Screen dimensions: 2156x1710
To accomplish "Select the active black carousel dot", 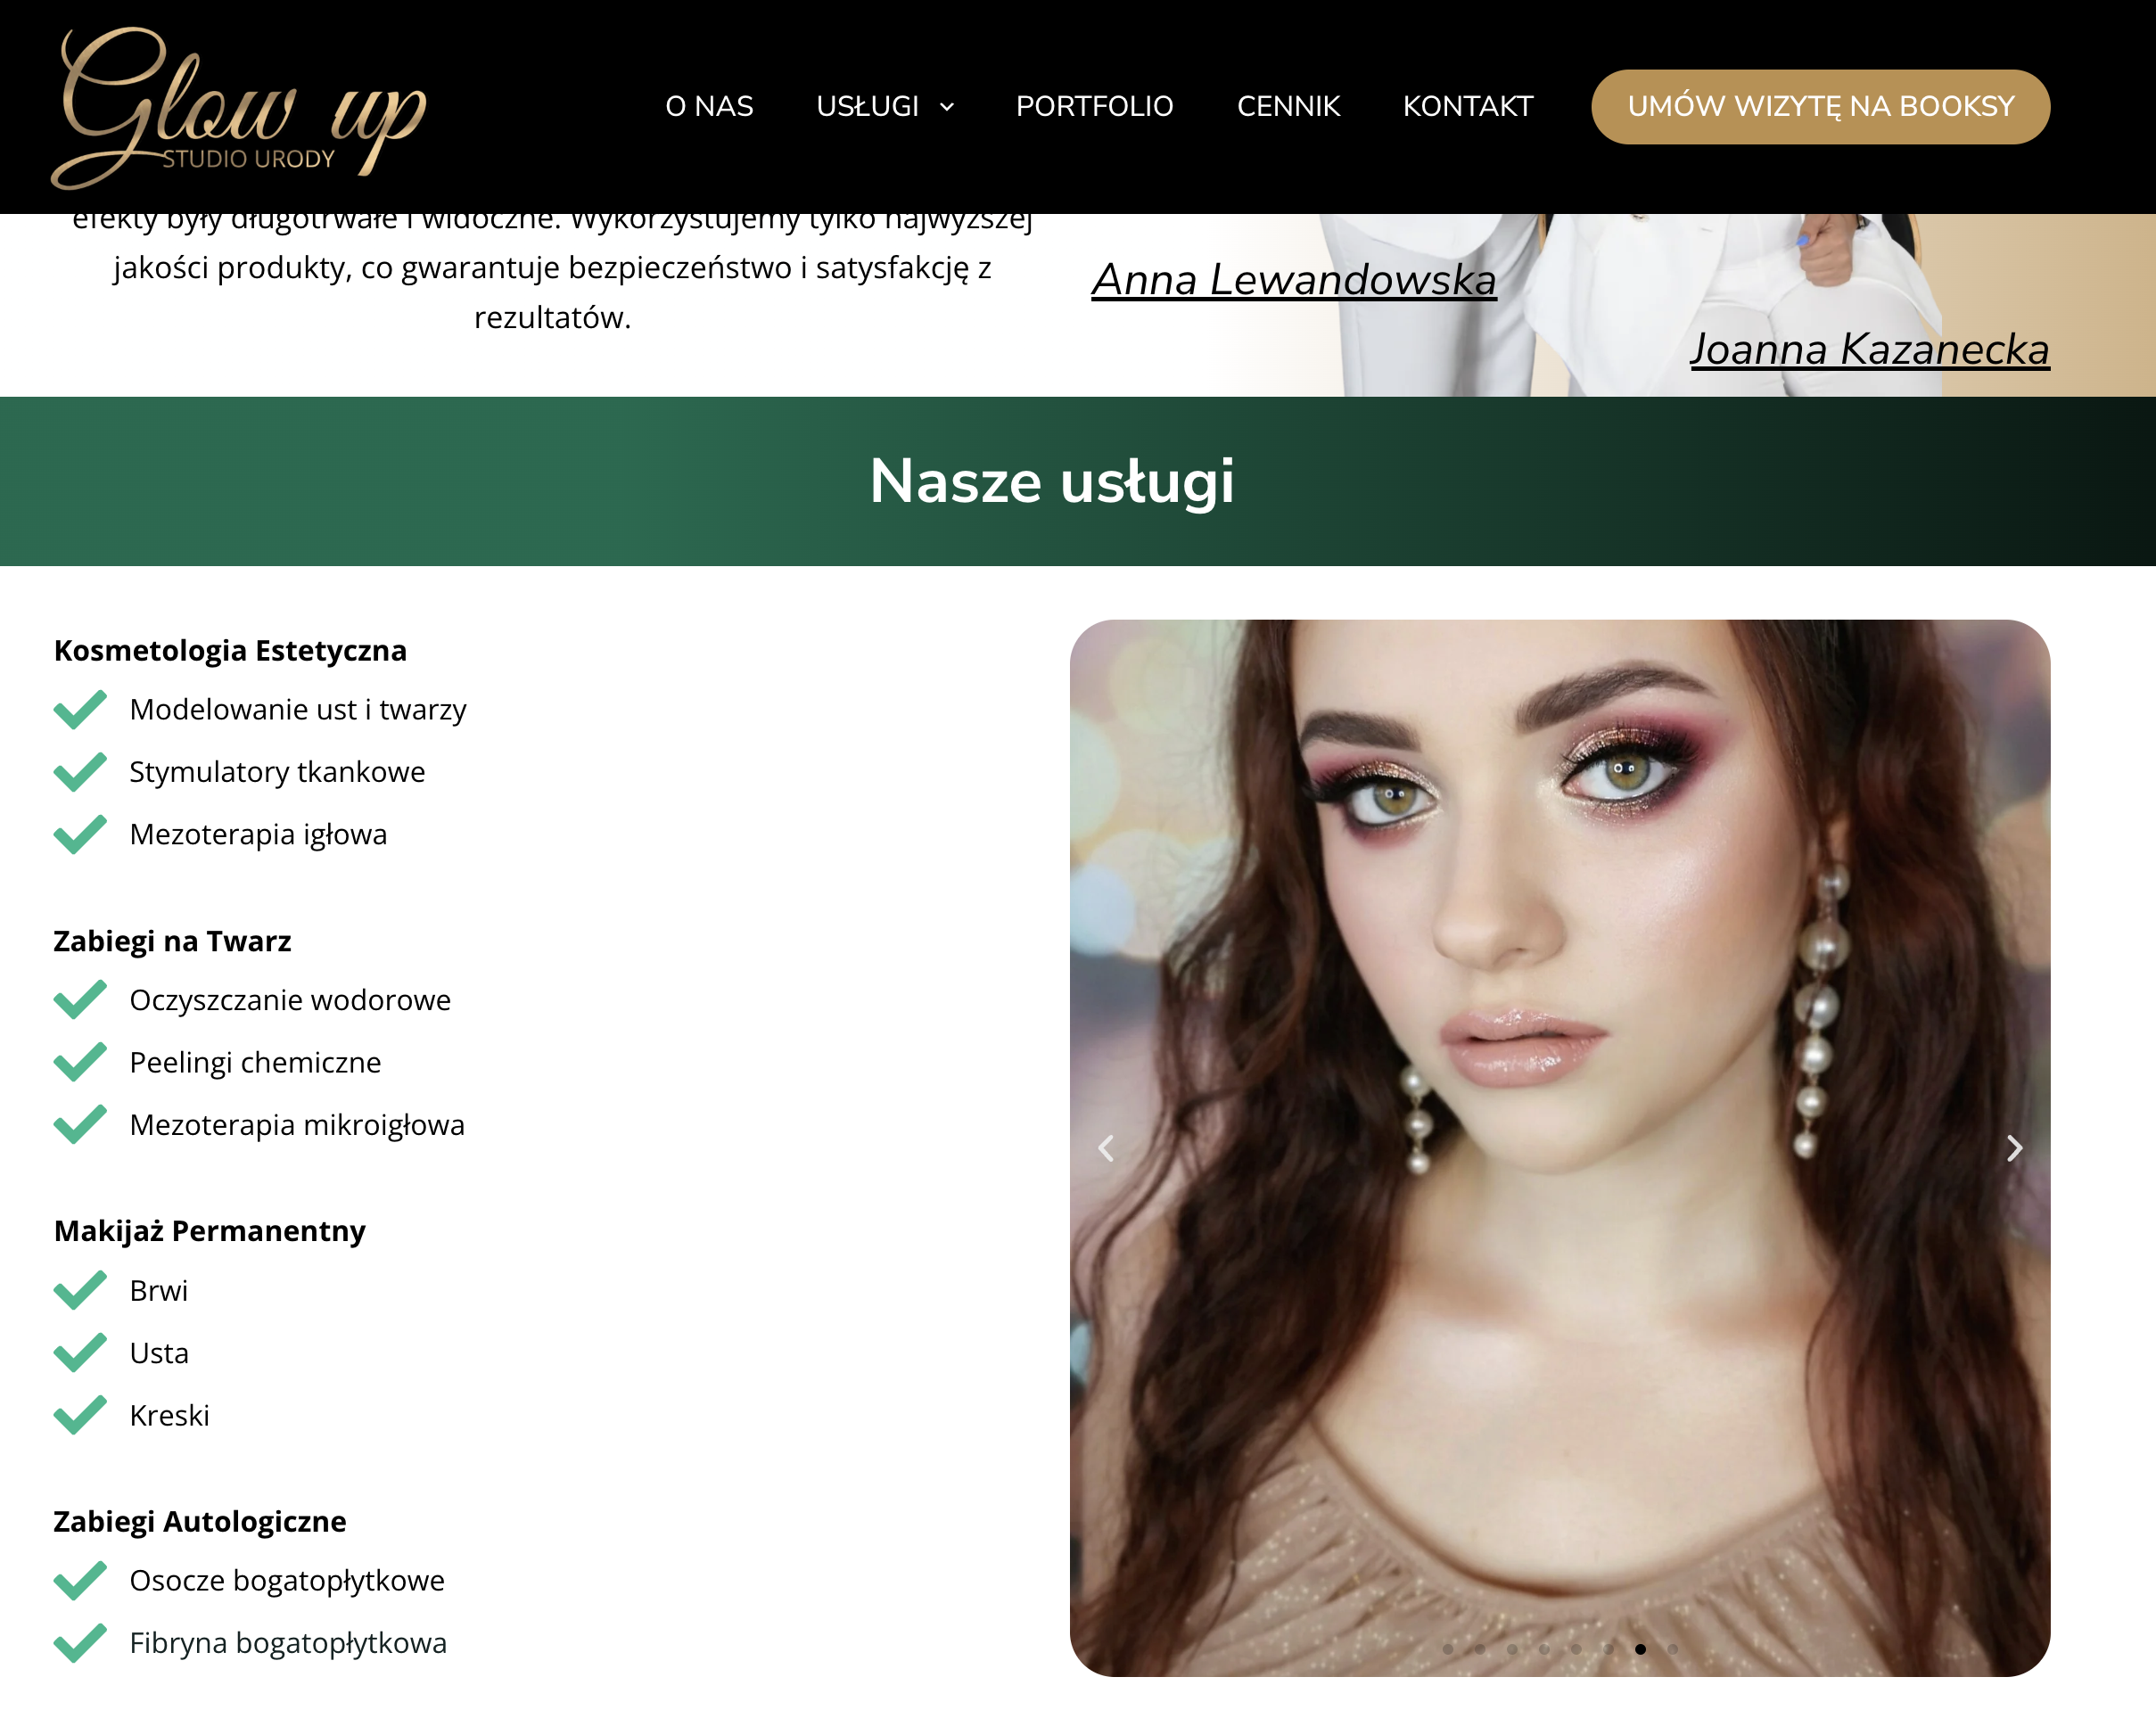I will pyautogui.click(x=1640, y=1649).
